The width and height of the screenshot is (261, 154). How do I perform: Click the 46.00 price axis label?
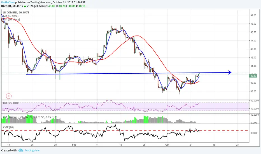(253, 24)
